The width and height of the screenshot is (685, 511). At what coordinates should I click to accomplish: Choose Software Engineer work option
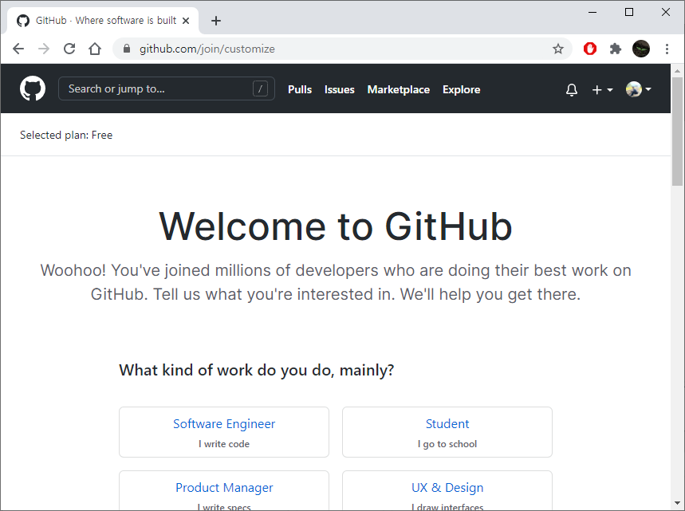pos(224,432)
